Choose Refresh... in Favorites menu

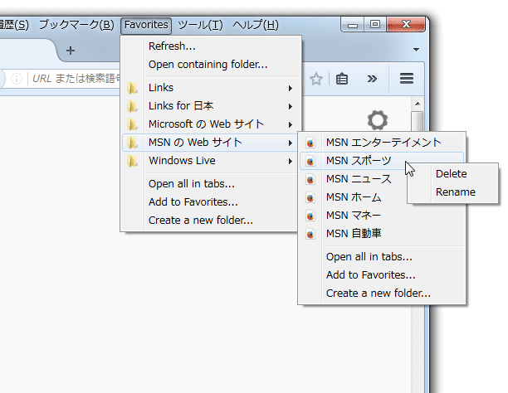pos(211,46)
